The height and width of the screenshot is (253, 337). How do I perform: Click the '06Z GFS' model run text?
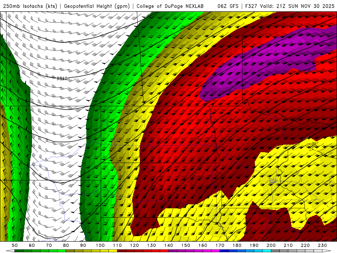pyautogui.click(x=228, y=6)
